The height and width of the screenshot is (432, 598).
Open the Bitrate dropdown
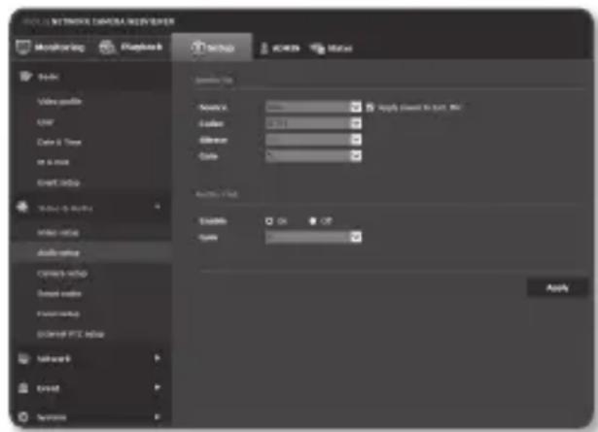[x=313, y=140]
